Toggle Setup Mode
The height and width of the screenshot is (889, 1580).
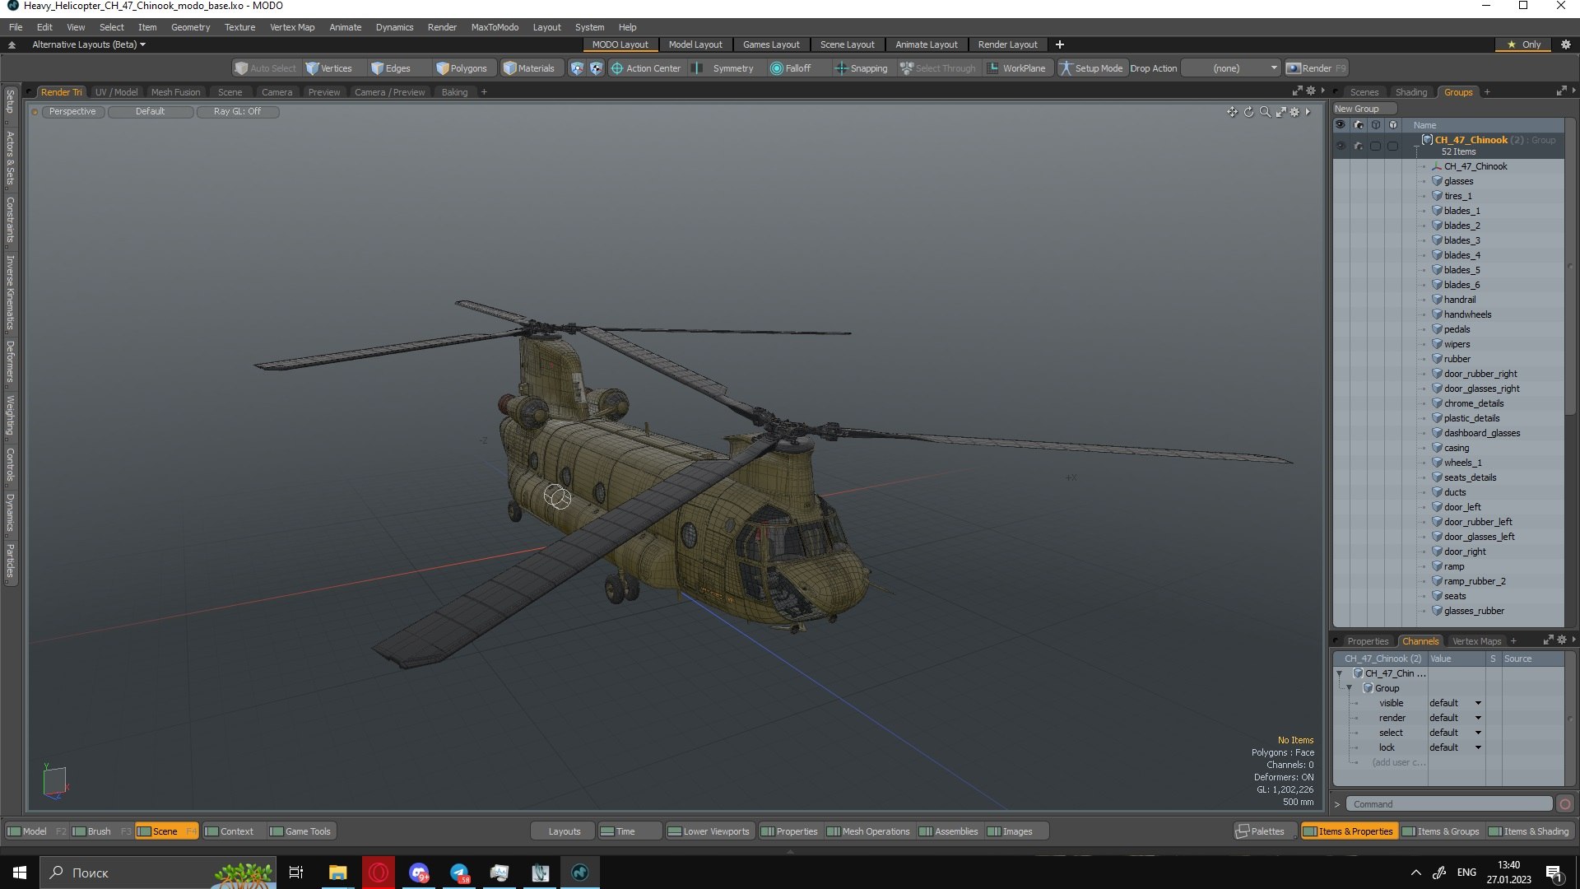(x=1090, y=68)
